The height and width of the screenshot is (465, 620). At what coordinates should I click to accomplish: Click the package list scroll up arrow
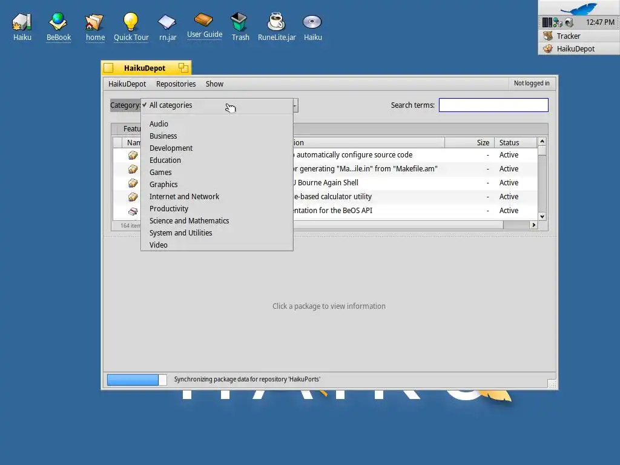(x=542, y=141)
